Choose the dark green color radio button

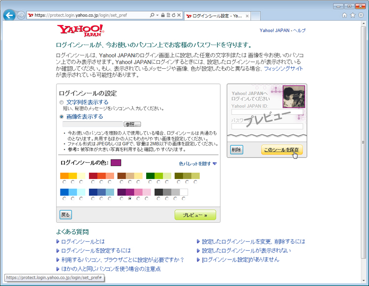pyautogui.click(x=150, y=182)
